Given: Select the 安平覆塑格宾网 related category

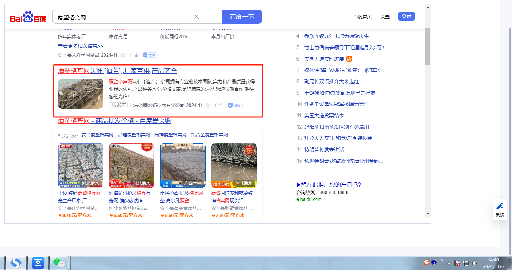Looking at the screenshot, I should coord(97,135).
